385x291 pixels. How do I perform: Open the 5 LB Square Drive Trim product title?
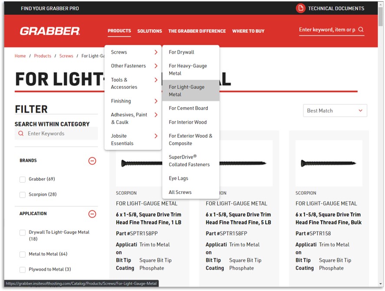click(238, 218)
